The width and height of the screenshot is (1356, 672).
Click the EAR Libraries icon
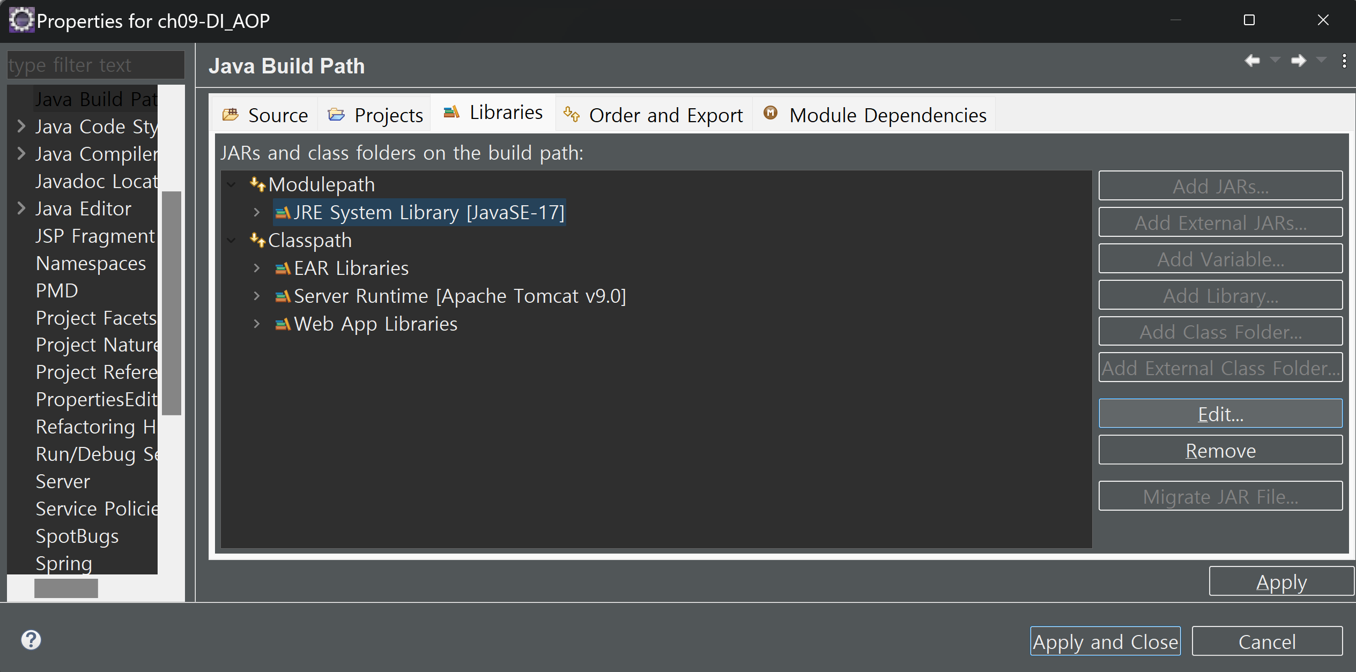[x=283, y=268]
